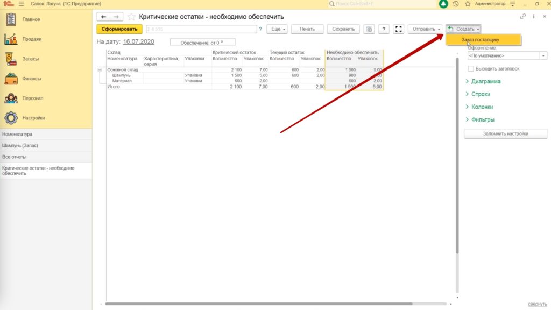The image size is (551, 310).
Task: Open favorites star in title bar
Action: click(x=468, y=4)
